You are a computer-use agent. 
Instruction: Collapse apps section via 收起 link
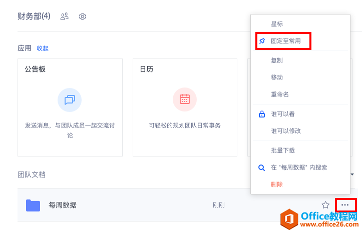coord(43,48)
